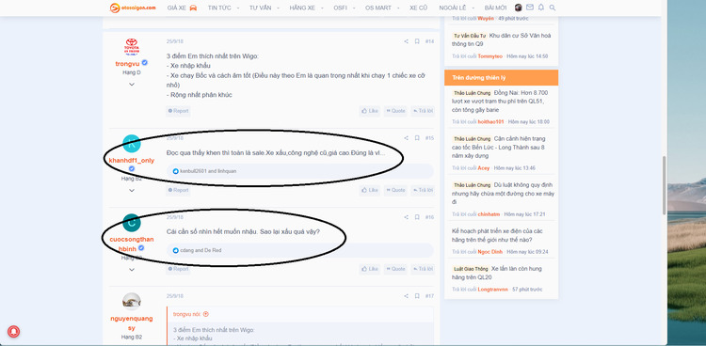The height and width of the screenshot is (346, 706).
Task: Open the HÃNG XE menu
Action: click(x=302, y=8)
